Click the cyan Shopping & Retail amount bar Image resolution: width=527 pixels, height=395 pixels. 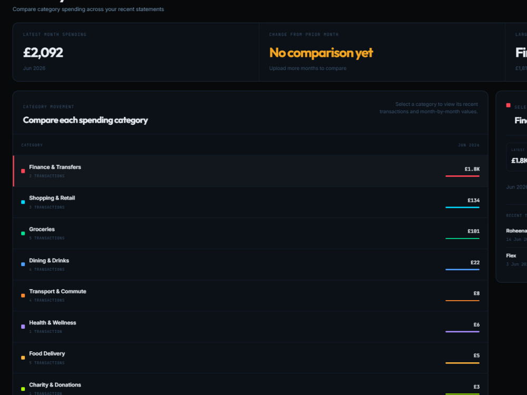pos(463,207)
